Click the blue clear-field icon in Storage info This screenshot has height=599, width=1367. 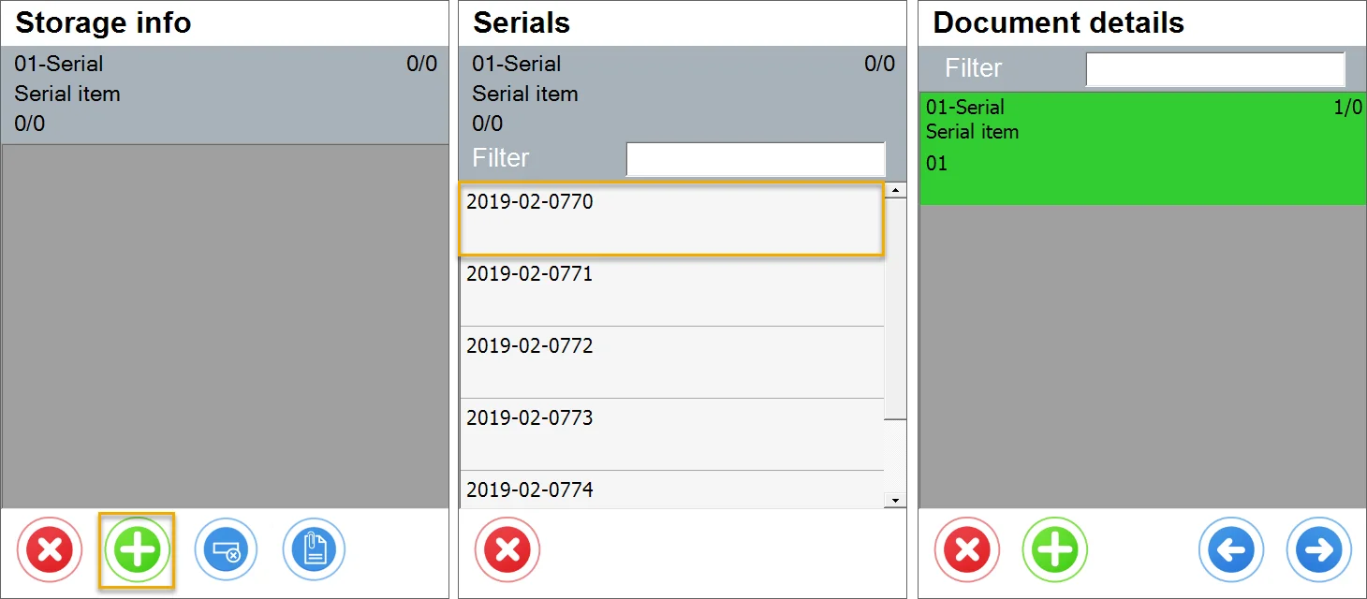(x=226, y=549)
